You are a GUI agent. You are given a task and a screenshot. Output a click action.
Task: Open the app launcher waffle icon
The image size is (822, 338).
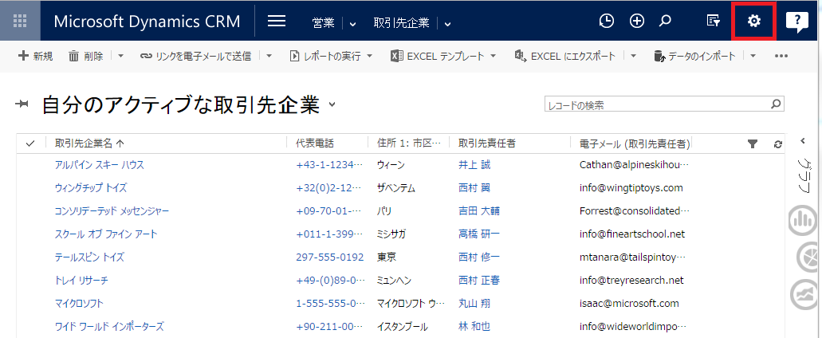20,21
